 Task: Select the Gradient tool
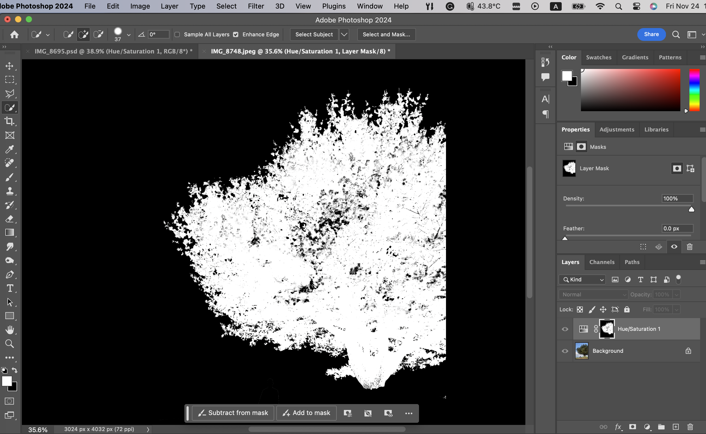tap(9, 232)
